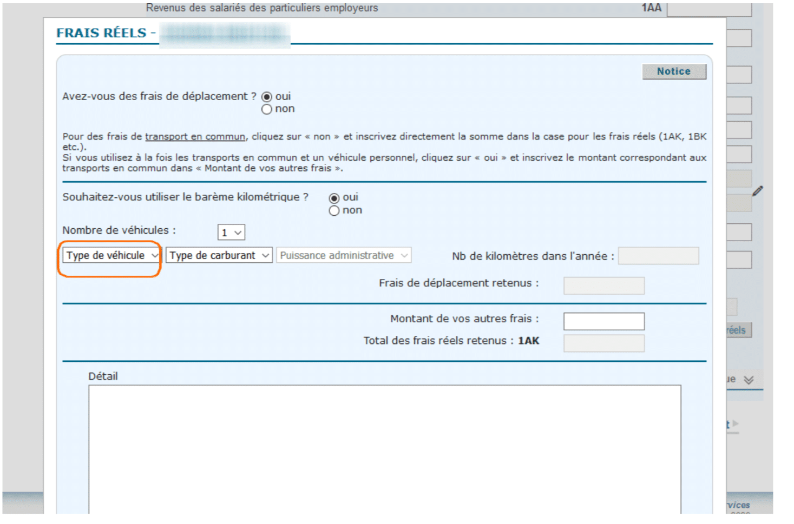Image resolution: width=794 pixels, height=524 pixels.
Task: Click inside the Détail text area
Action: [385, 449]
